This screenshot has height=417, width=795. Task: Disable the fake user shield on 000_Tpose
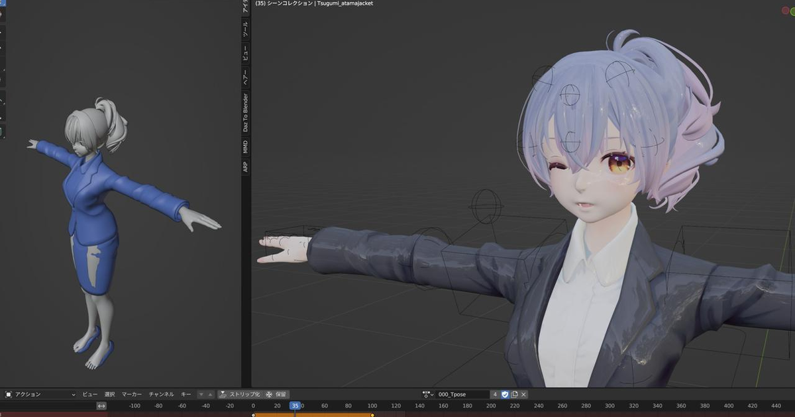coord(505,394)
